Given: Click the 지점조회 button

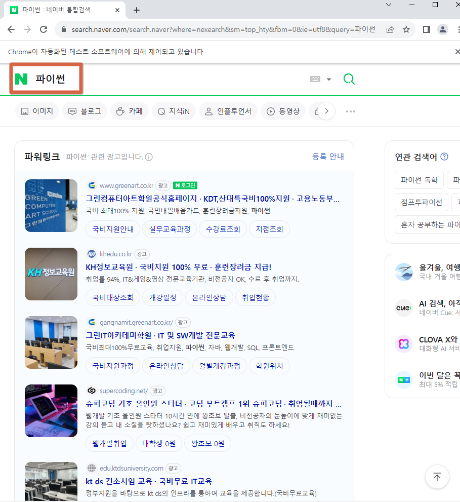Looking at the screenshot, I should pos(269,229).
